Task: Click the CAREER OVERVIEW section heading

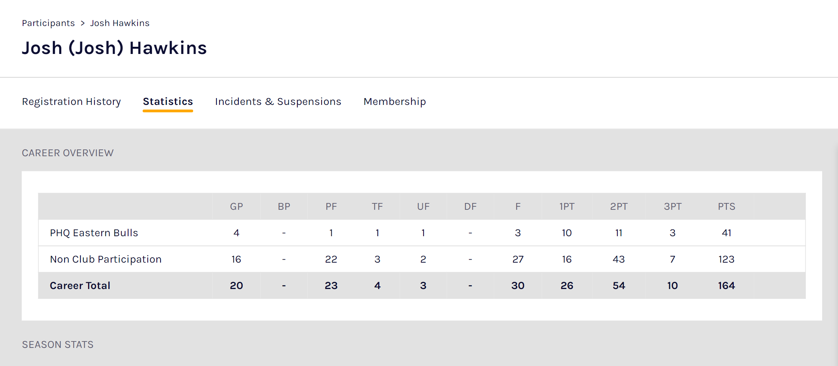Action: (x=68, y=153)
